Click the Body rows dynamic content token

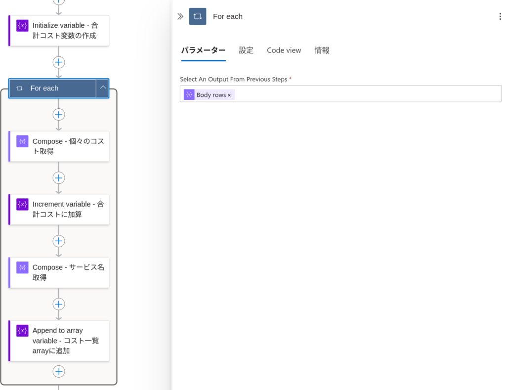point(209,94)
